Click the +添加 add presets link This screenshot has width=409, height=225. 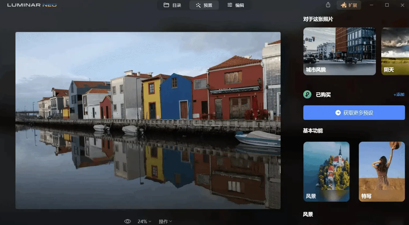tap(399, 95)
